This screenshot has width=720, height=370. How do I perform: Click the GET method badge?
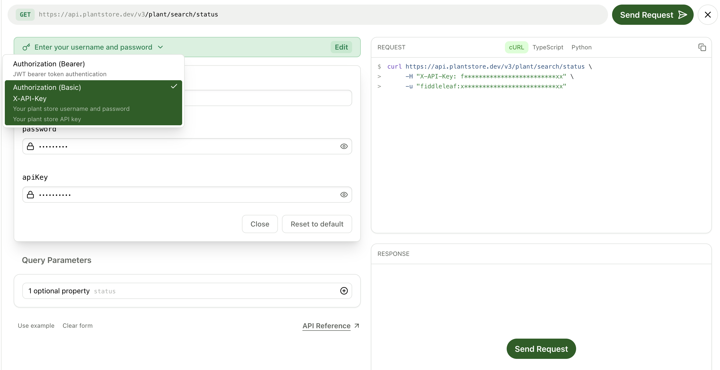click(25, 14)
